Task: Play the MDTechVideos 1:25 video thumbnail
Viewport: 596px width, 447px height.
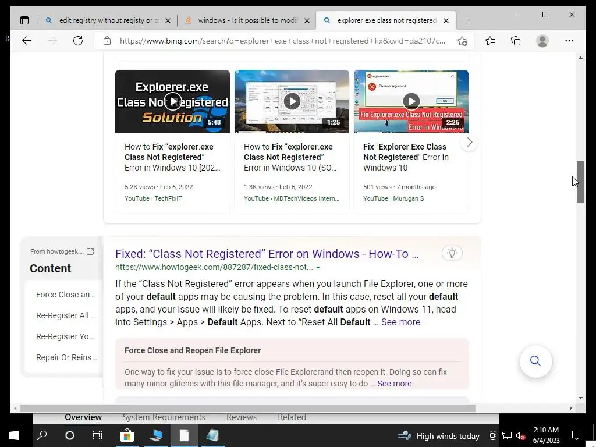Action: (292, 101)
